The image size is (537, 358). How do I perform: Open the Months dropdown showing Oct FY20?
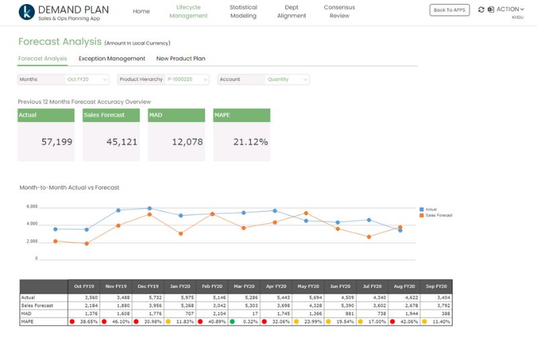pos(87,79)
